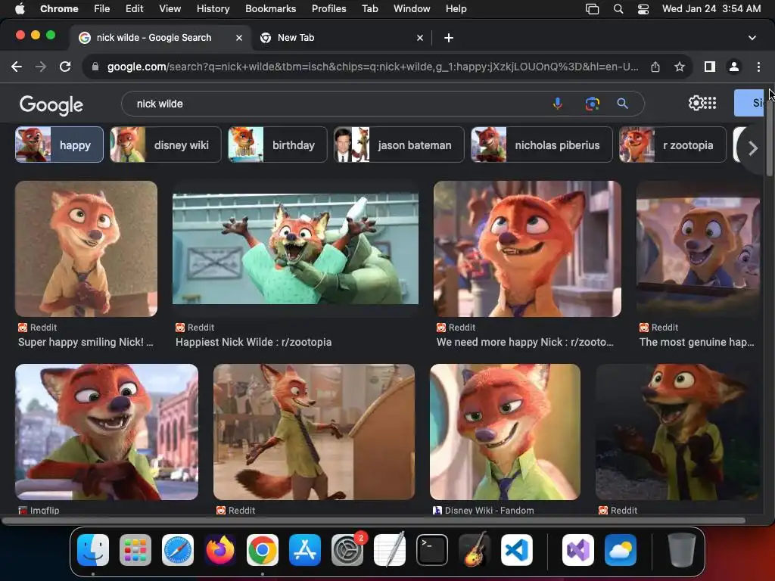Deselect the happy filter chip
This screenshot has width=775, height=581.
coord(59,144)
